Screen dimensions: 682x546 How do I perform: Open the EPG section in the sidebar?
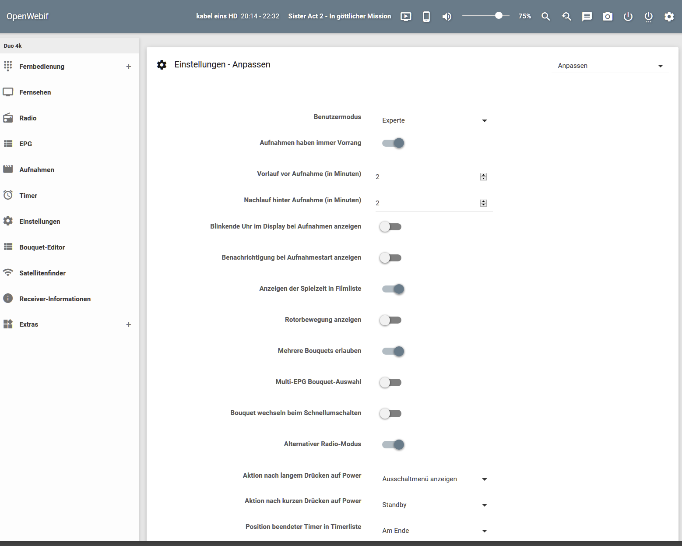click(x=25, y=144)
